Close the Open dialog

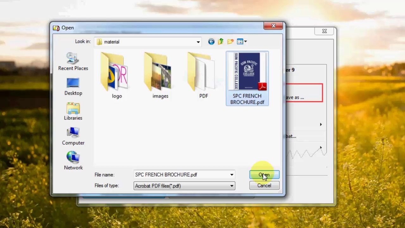tap(273, 26)
